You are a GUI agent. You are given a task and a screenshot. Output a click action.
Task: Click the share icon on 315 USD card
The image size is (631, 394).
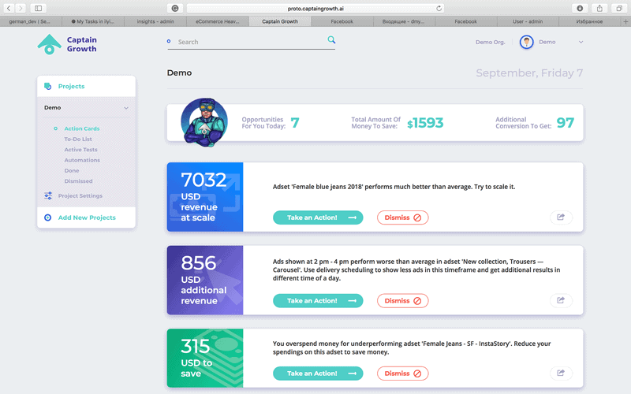tap(561, 374)
